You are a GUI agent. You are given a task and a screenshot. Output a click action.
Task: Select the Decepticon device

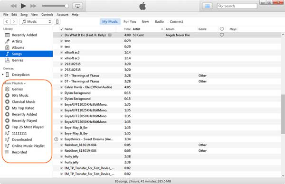(26, 74)
